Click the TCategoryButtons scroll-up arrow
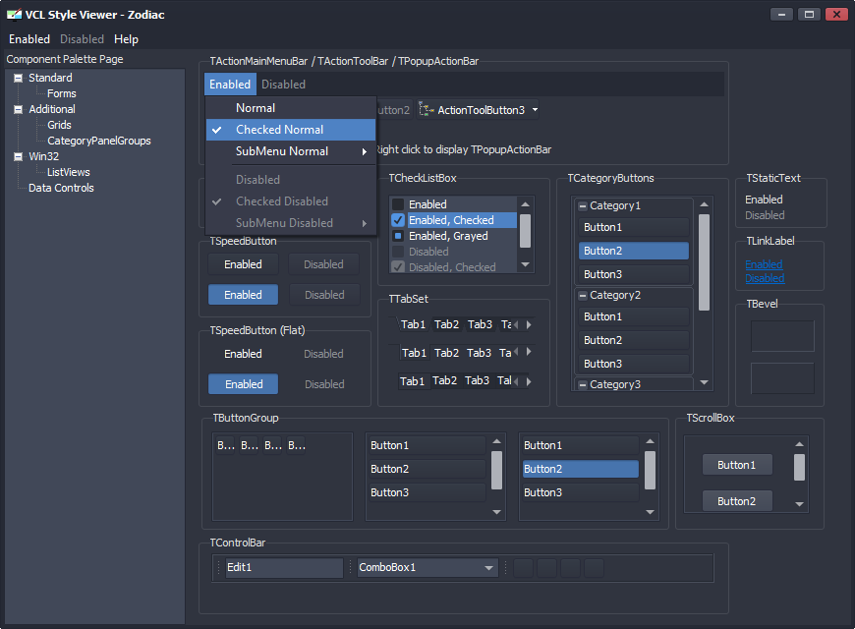This screenshot has height=629, width=855. click(x=704, y=204)
